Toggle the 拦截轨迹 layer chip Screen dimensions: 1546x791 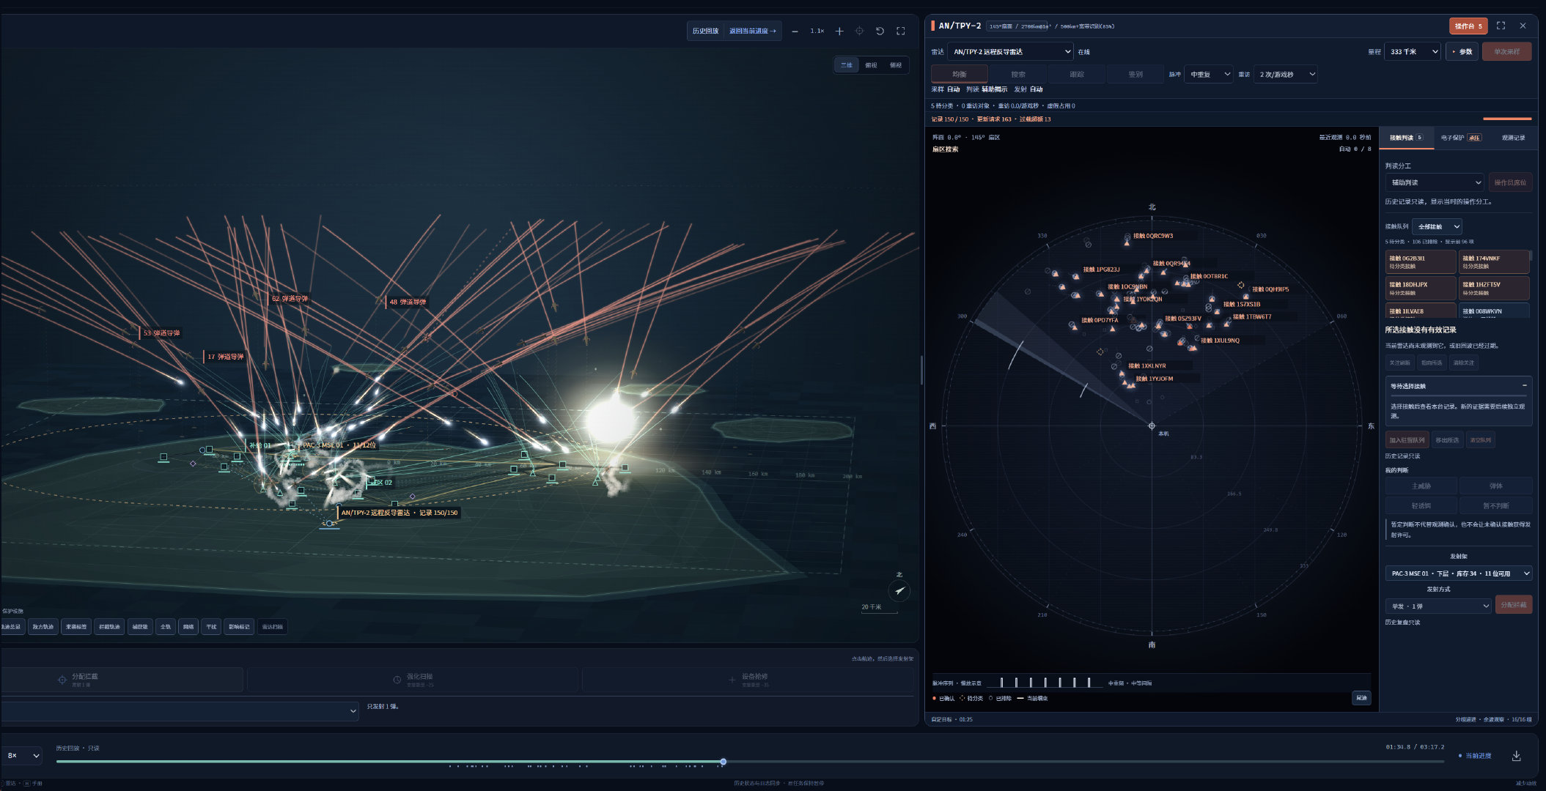pyautogui.click(x=109, y=627)
